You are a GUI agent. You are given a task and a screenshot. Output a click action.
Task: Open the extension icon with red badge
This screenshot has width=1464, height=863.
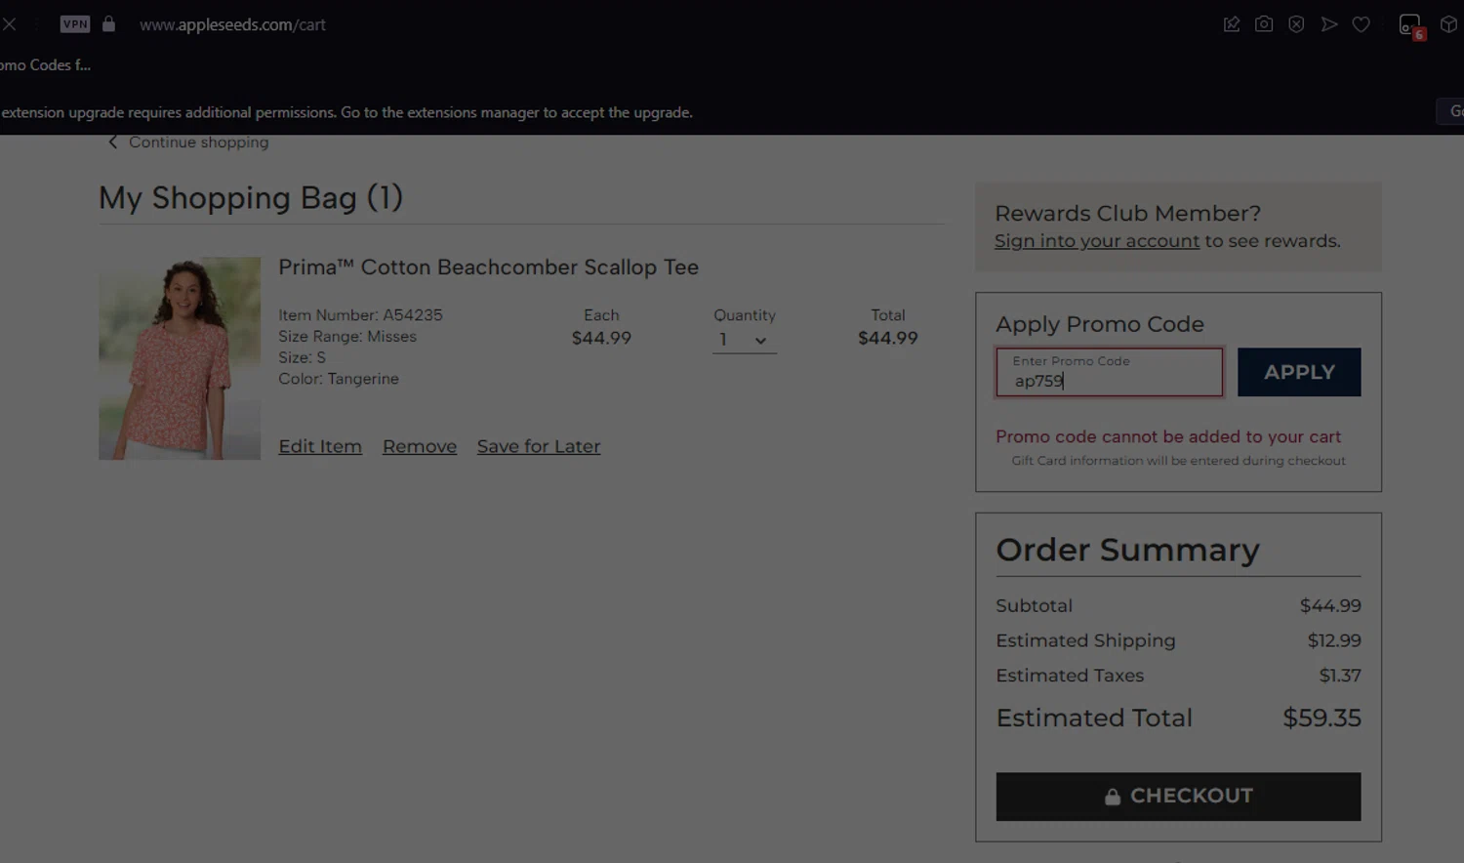[x=1410, y=25]
